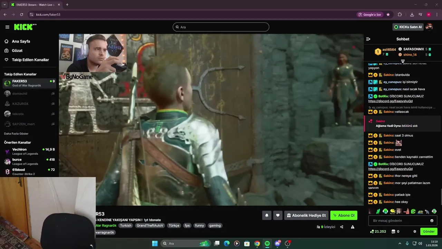Screen dimensions: 442x249
Task: Open Discord from taskbar
Action: coord(277,243)
